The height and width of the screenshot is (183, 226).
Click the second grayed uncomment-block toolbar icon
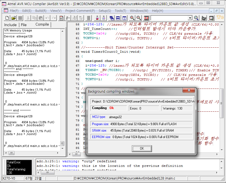point(81,18)
